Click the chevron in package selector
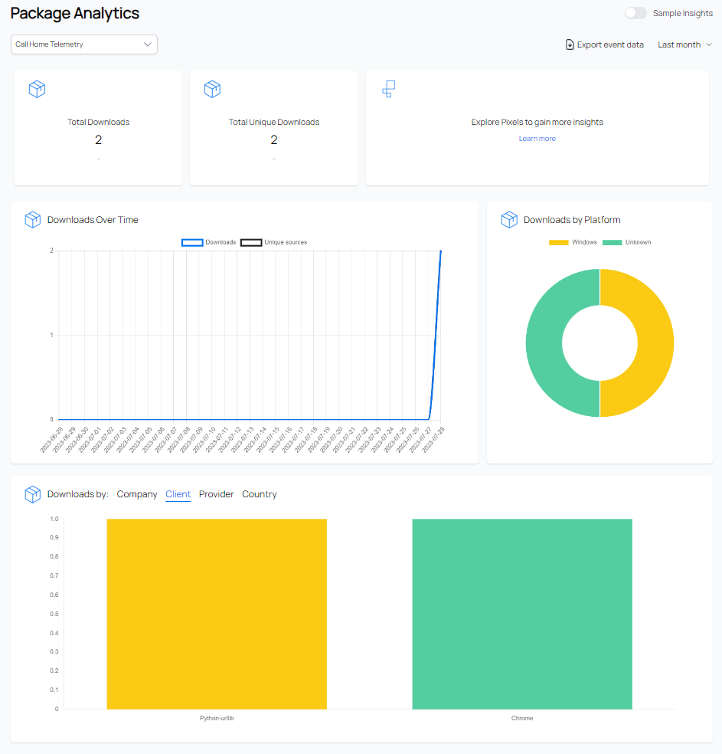 (148, 44)
